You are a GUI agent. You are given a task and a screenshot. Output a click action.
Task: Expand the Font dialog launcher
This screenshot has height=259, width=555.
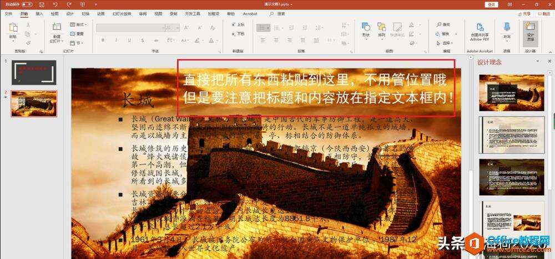coord(219,51)
